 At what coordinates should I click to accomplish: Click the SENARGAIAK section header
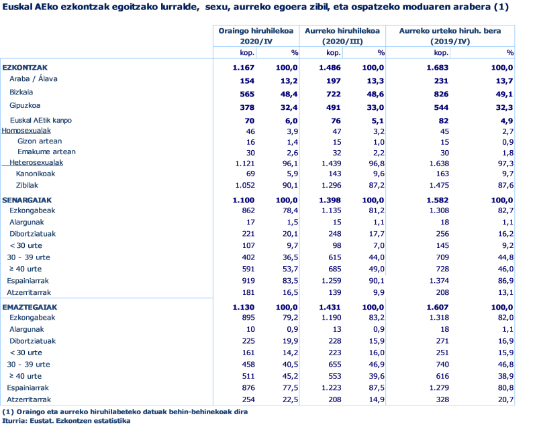[x=28, y=199]
